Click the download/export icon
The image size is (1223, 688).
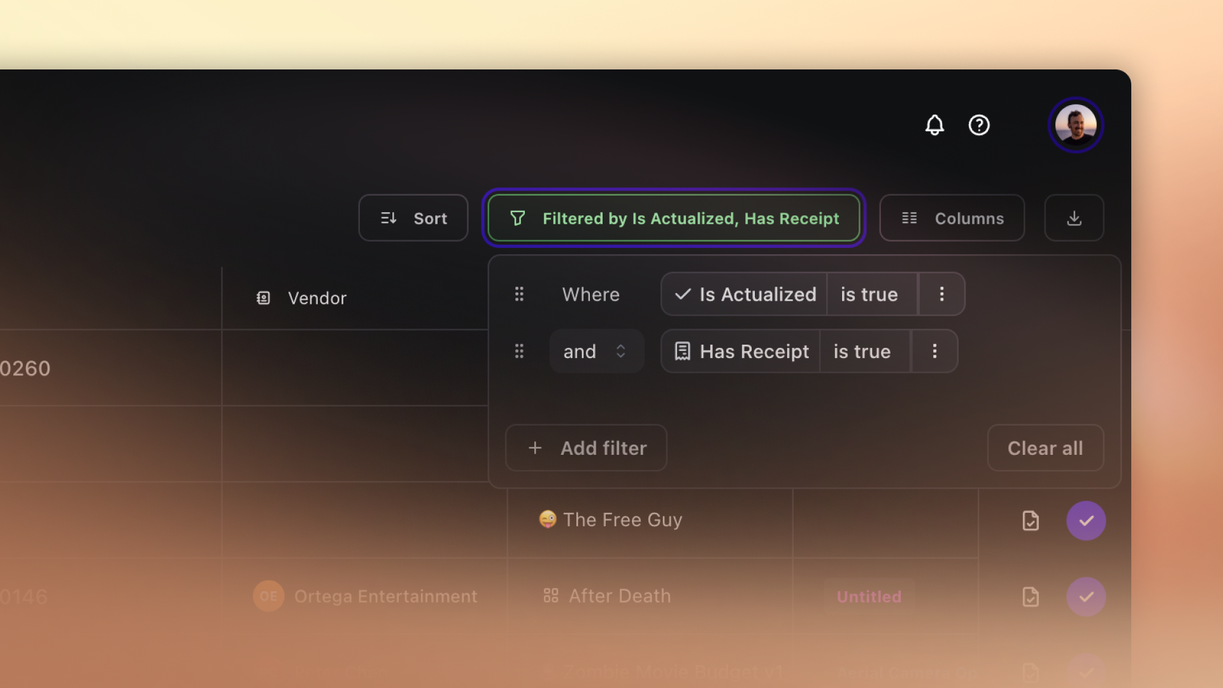[1074, 218]
